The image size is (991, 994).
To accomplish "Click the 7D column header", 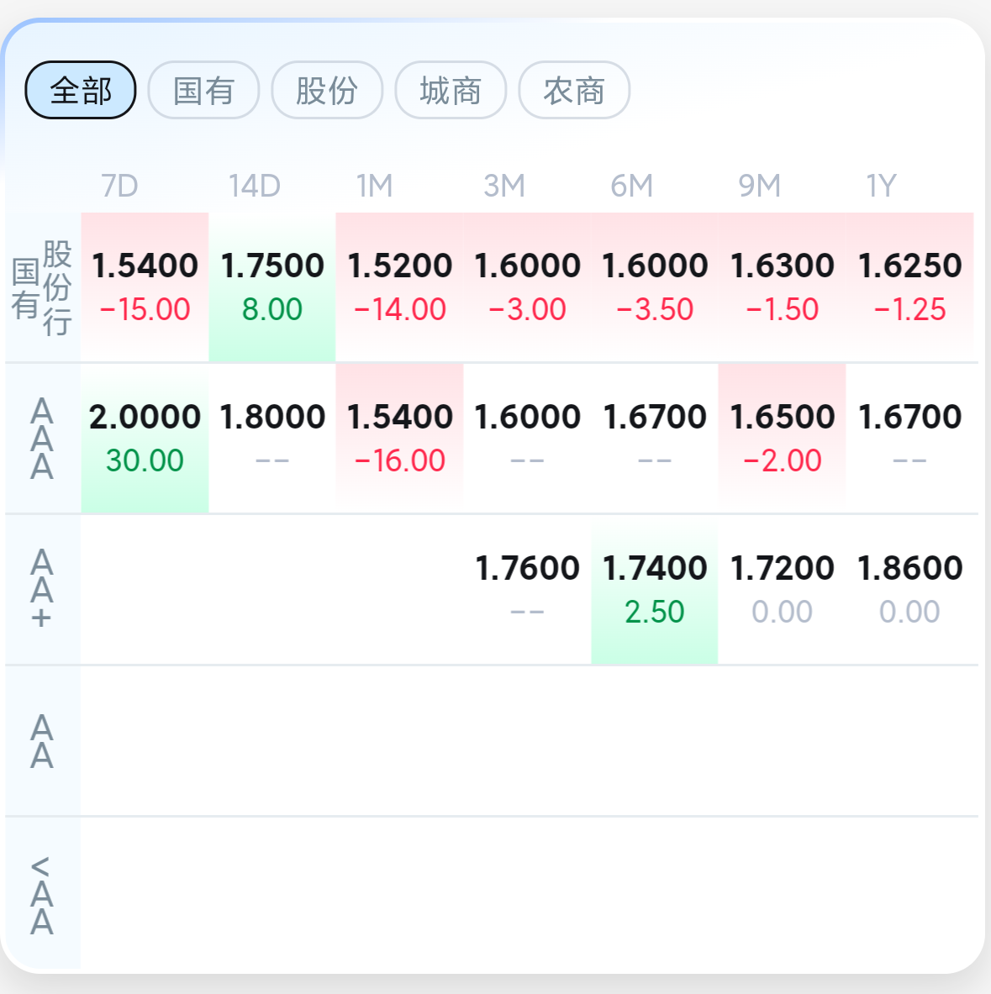I will click(x=119, y=186).
